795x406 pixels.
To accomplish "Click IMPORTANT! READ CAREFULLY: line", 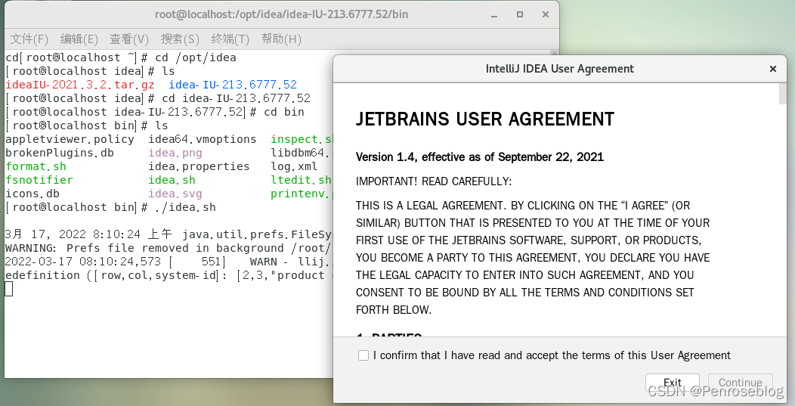I will pos(434,181).
